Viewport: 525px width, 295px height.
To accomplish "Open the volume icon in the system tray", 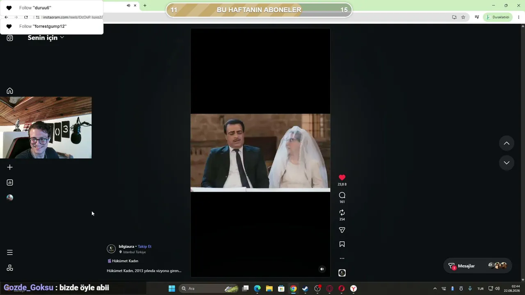I will (498, 288).
